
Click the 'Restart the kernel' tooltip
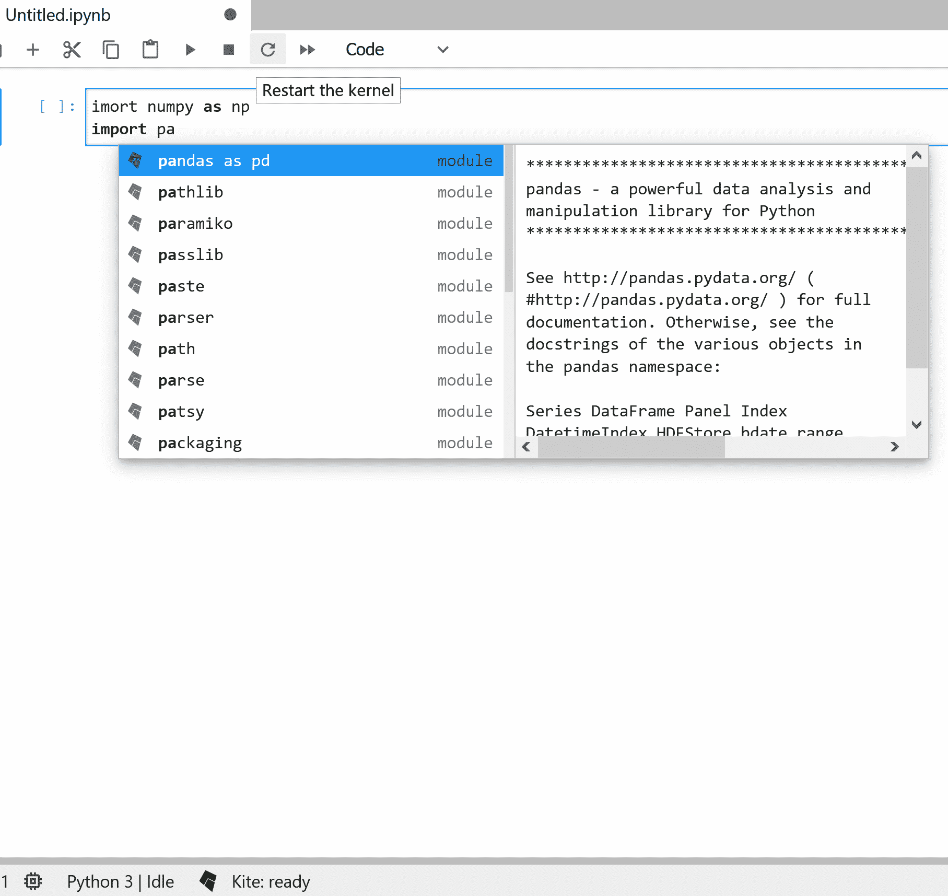328,90
